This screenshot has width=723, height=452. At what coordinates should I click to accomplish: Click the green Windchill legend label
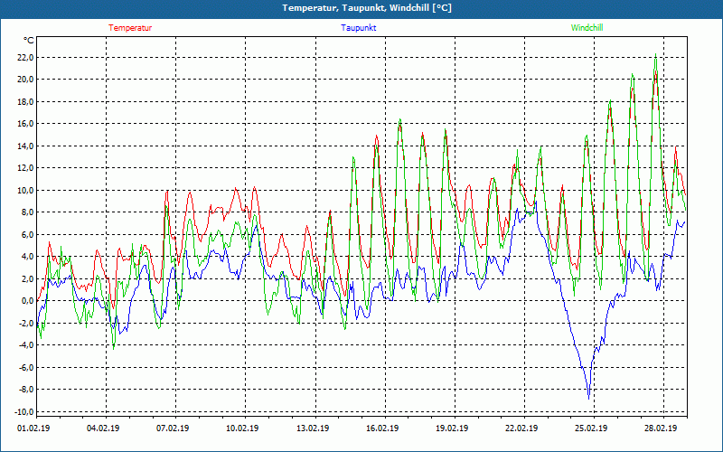click(x=587, y=28)
